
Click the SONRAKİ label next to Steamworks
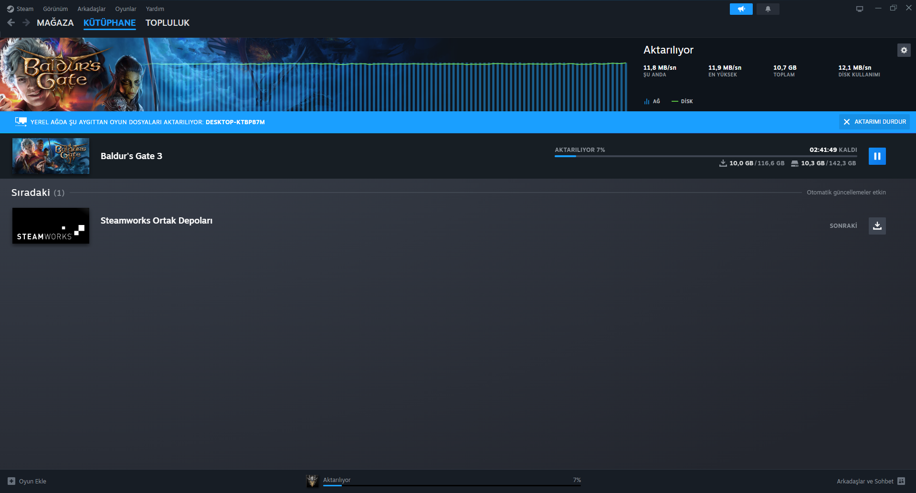[x=843, y=226]
